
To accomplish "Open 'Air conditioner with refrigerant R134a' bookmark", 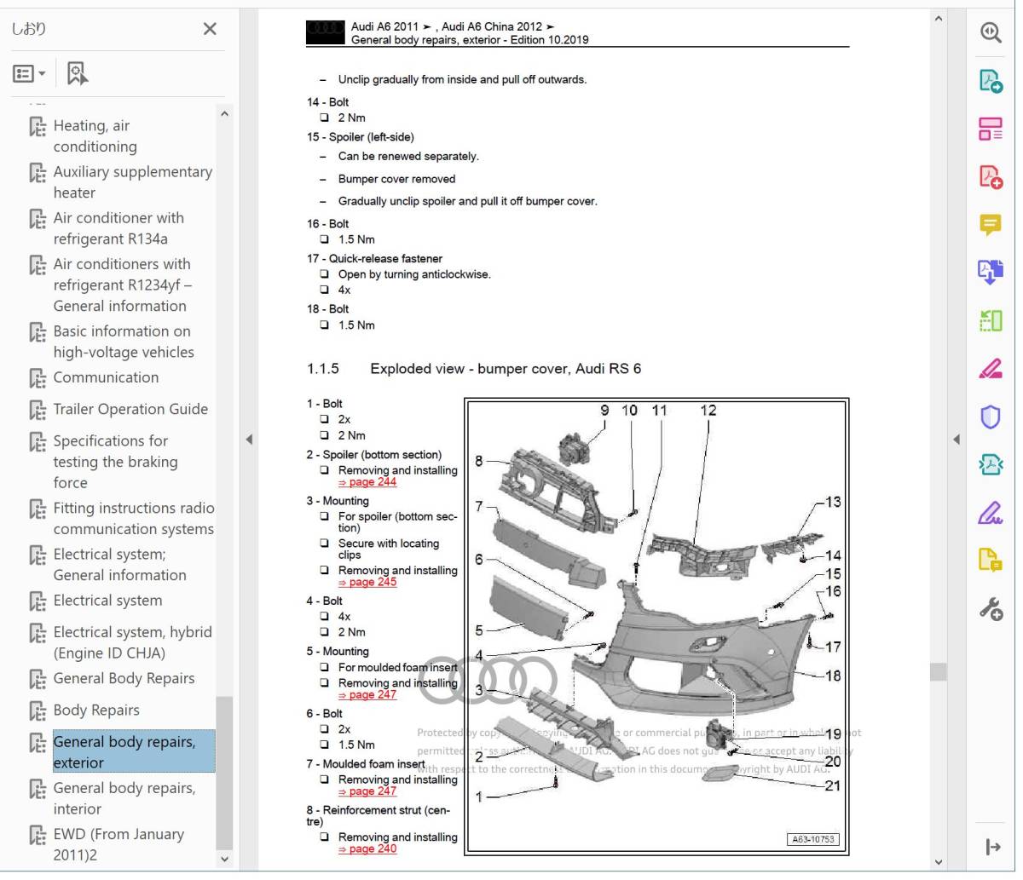I will pyautogui.click(x=118, y=228).
